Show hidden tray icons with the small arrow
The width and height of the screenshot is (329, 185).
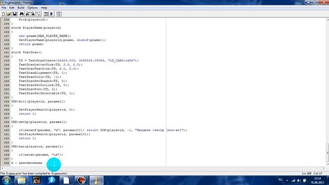(x=287, y=180)
